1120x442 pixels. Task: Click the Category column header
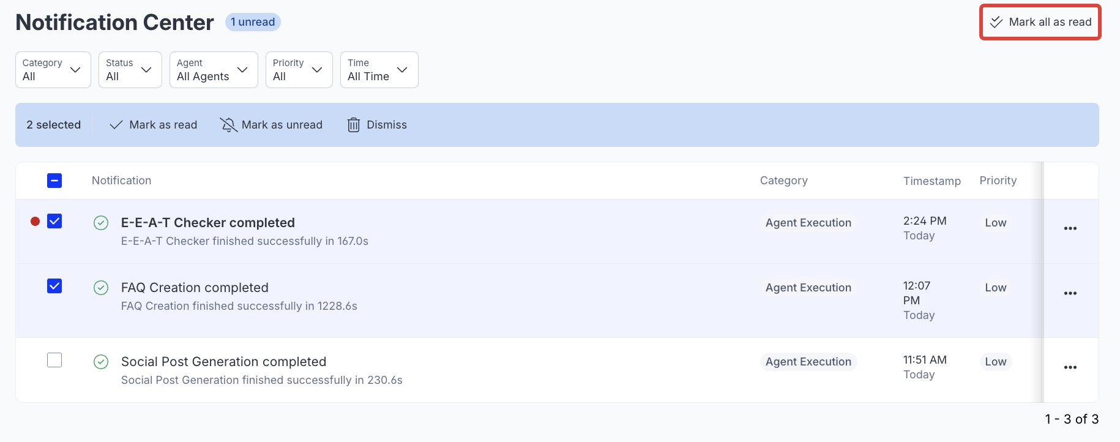click(784, 181)
